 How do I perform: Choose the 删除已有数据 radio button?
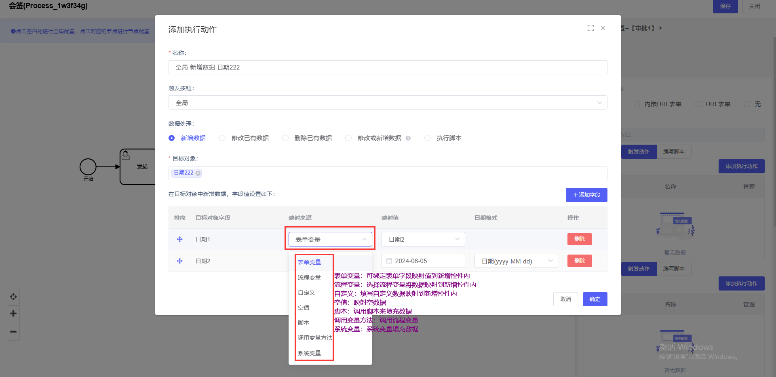pos(285,138)
